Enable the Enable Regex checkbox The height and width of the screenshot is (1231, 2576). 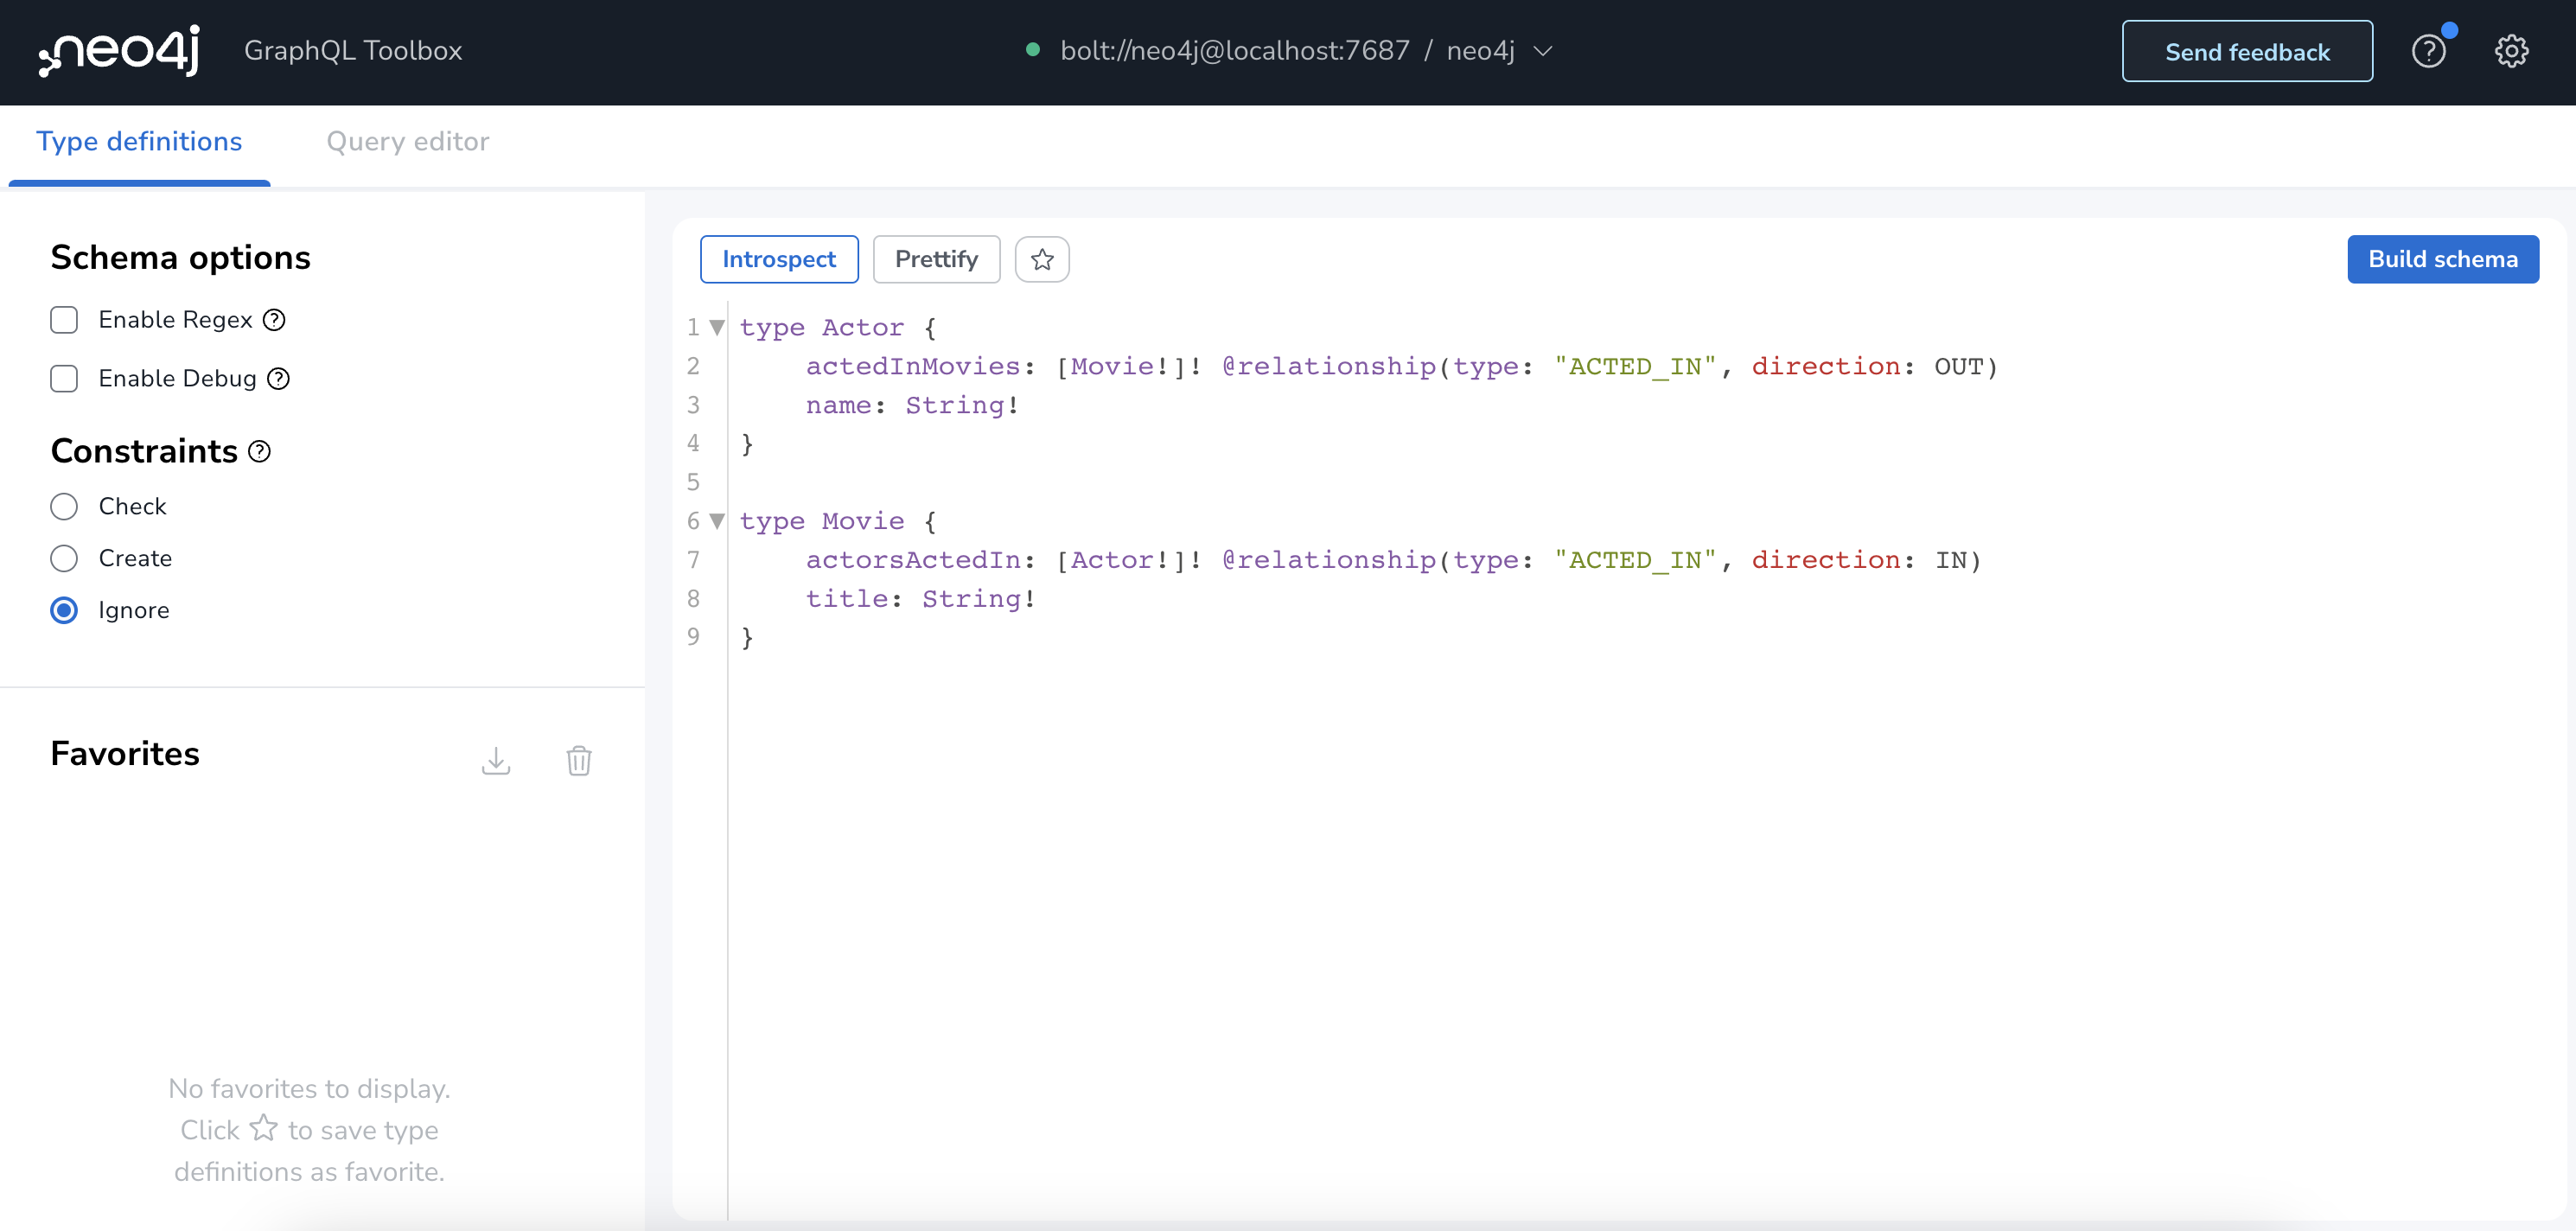(x=62, y=317)
